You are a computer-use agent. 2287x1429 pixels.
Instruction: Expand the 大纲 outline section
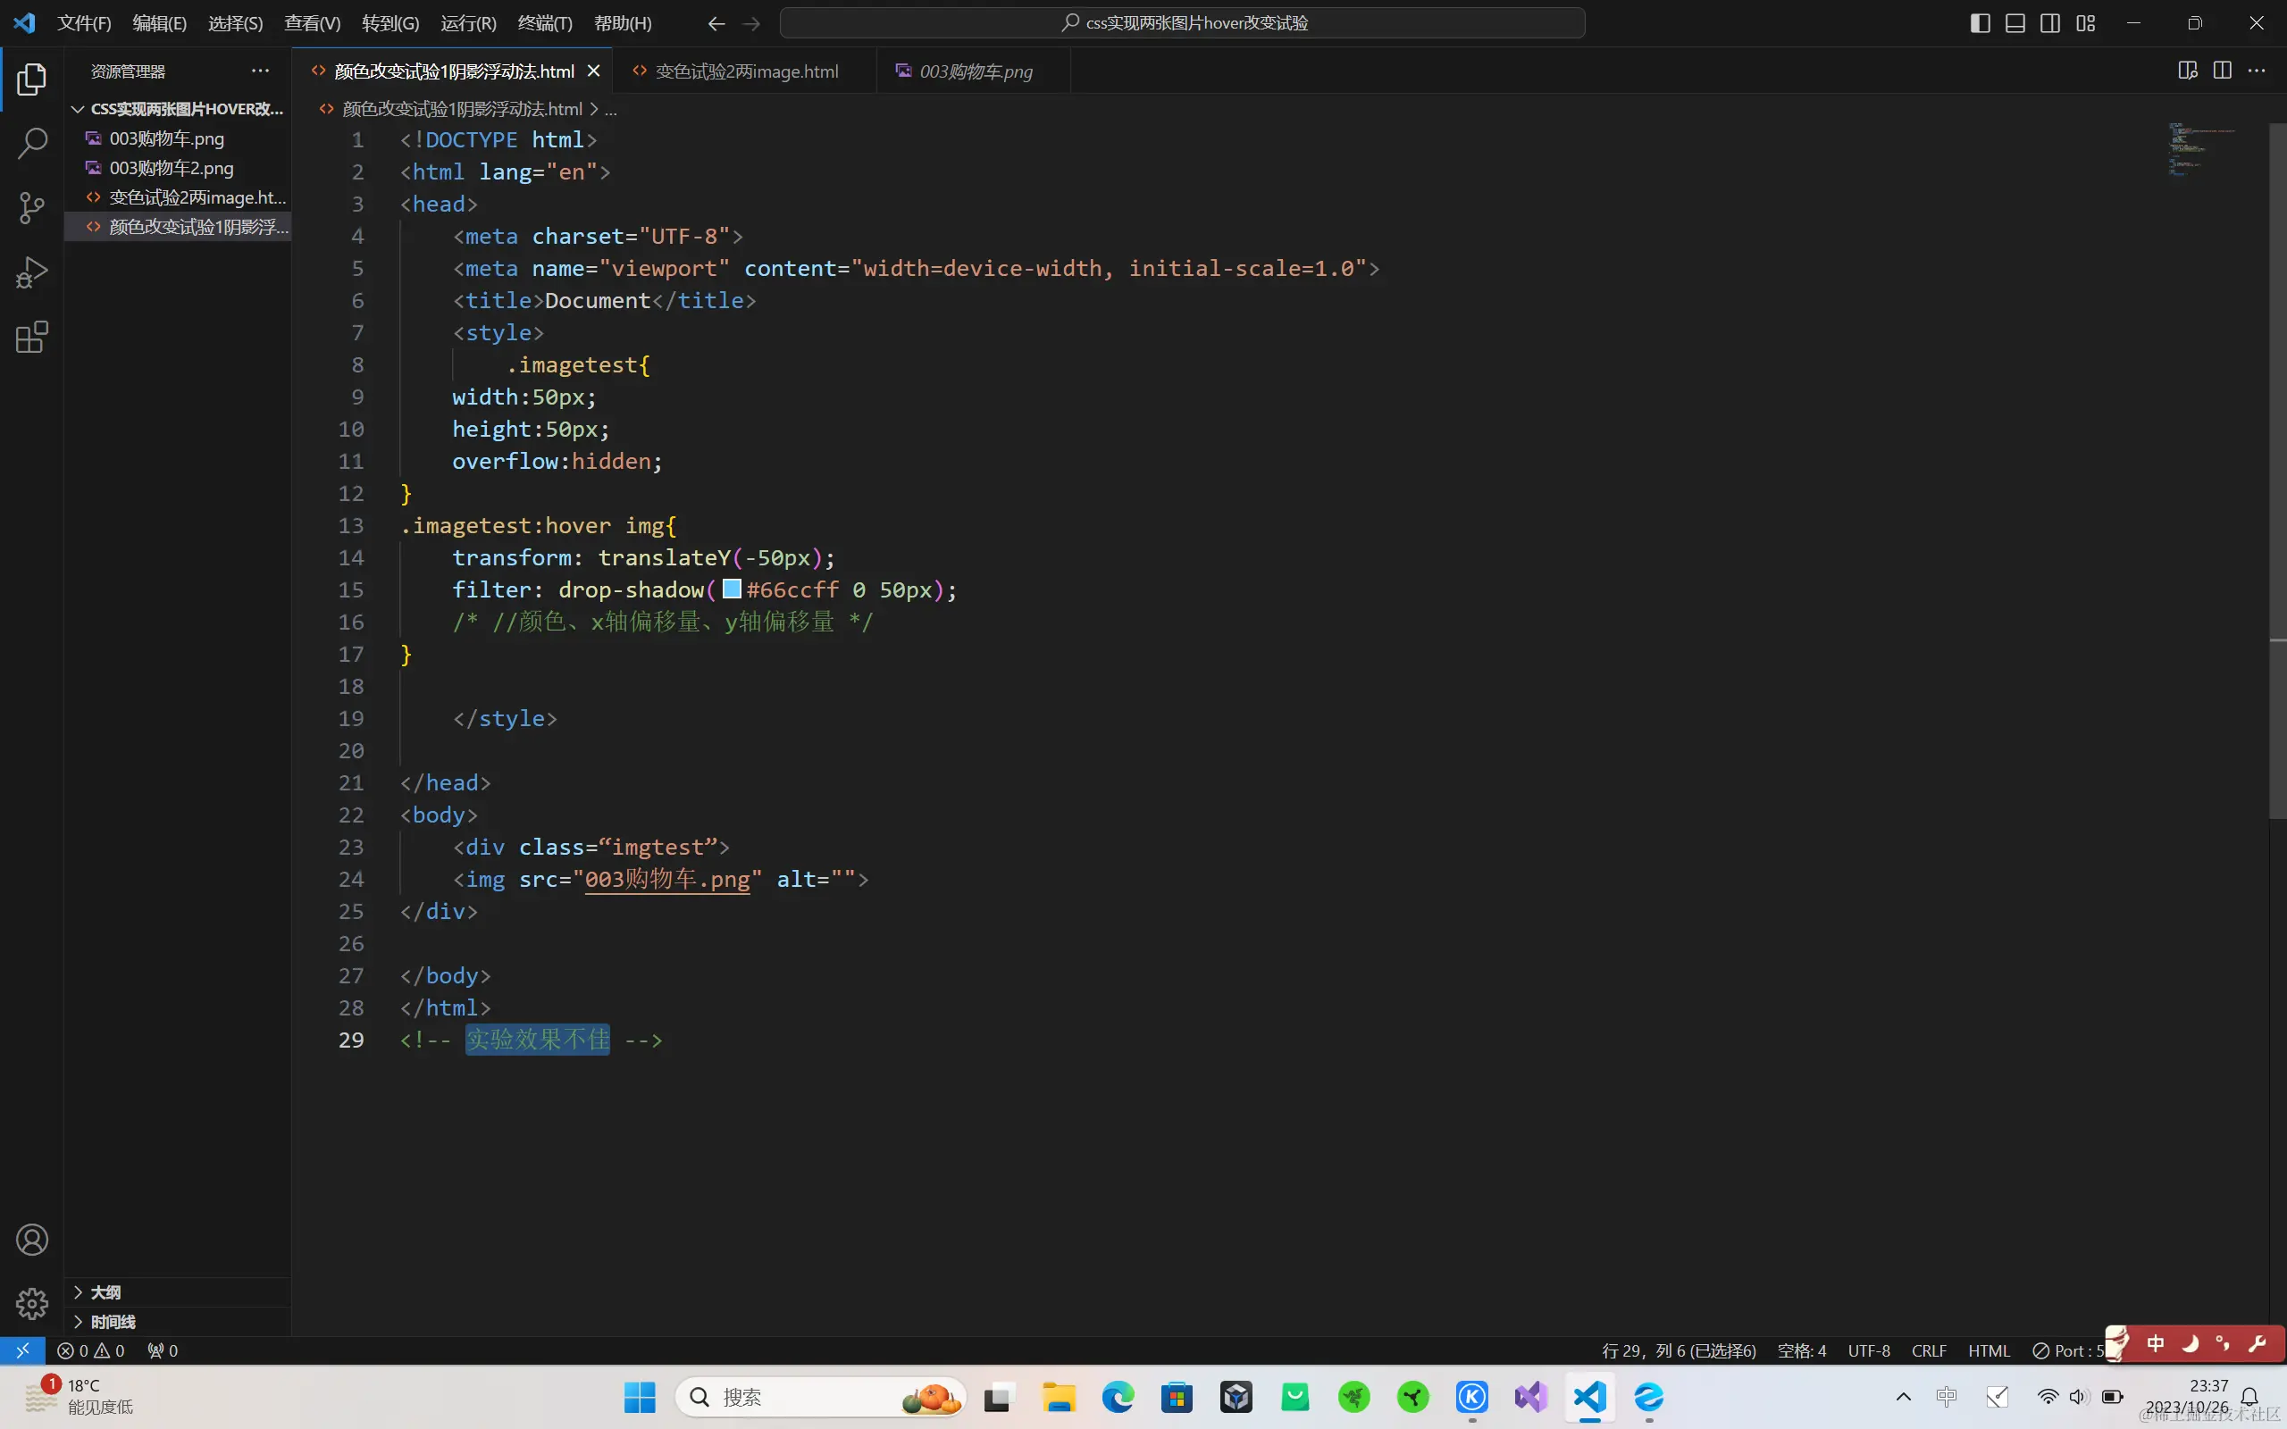pyautogui.click(x=105, y=1292)
